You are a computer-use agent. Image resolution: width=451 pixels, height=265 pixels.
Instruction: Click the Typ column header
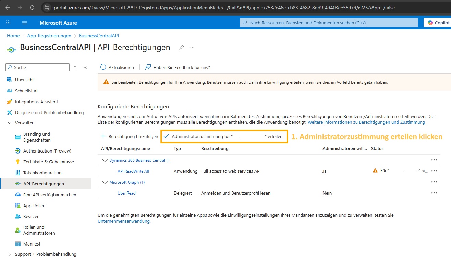click(x=177, y=149)
